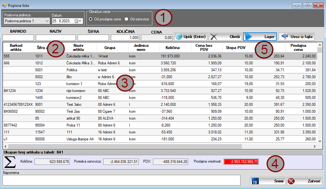Click horizontal scrollbar left arrow
The image size is (326, 189).
pos(6,146)
